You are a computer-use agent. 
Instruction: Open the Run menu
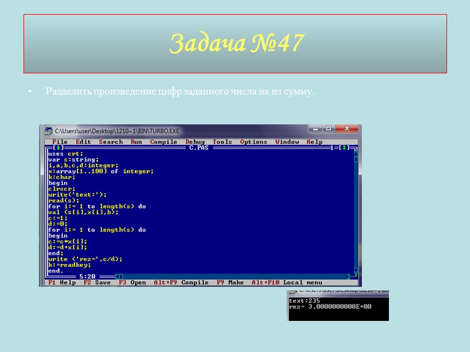[136, 142]
